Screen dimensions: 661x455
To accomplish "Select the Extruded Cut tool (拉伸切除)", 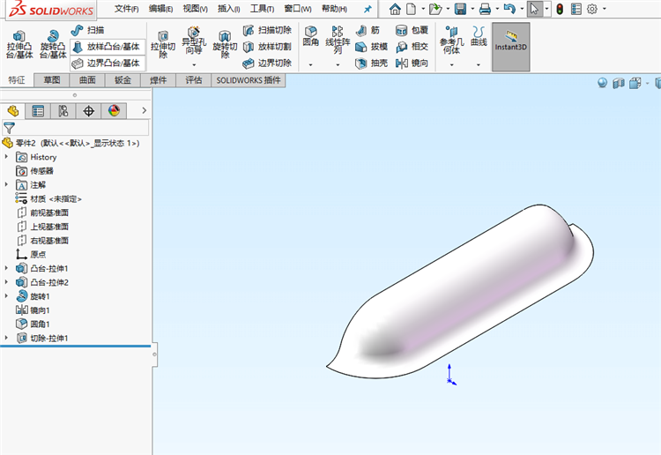I will tap(163, 44).
